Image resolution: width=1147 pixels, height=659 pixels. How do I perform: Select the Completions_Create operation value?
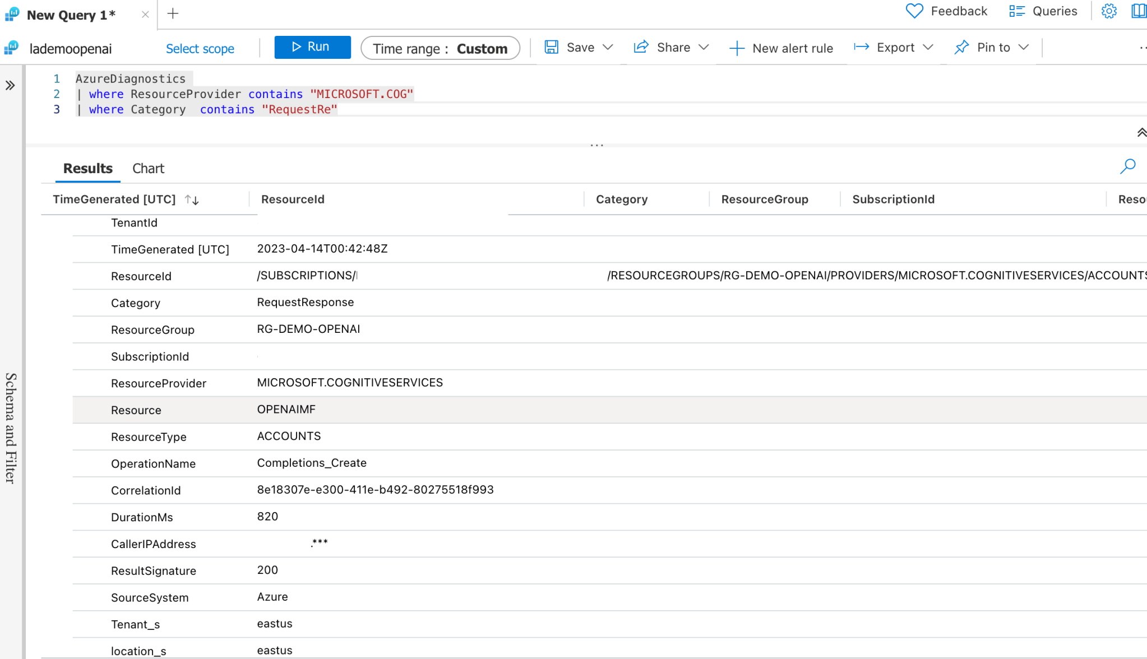[x=312, y=463]
